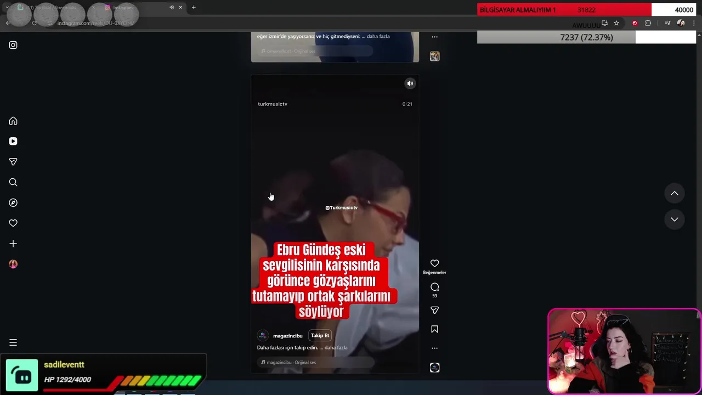Click the streamer webcam overlay
Screen dimensions: 702x395
[x=624, y=352]
